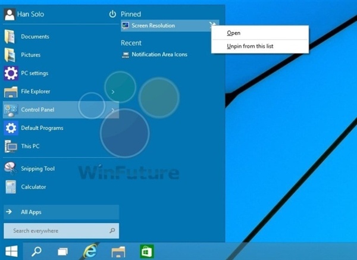Viewport: 357px width, 260px height.
Task: Expand the Control Panel jump list chevron
Action: [113, 110]
